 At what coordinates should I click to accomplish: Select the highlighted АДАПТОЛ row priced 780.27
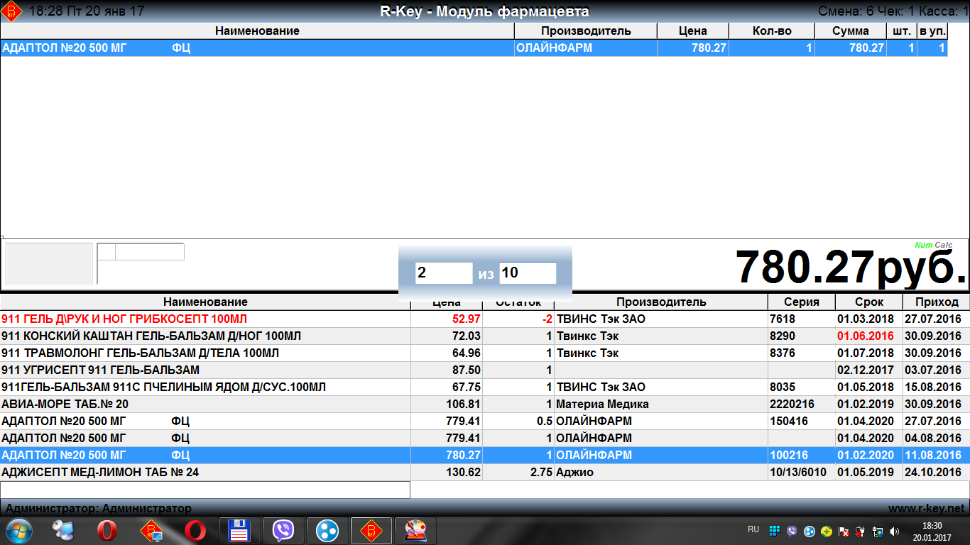click(x=213, y=454)
